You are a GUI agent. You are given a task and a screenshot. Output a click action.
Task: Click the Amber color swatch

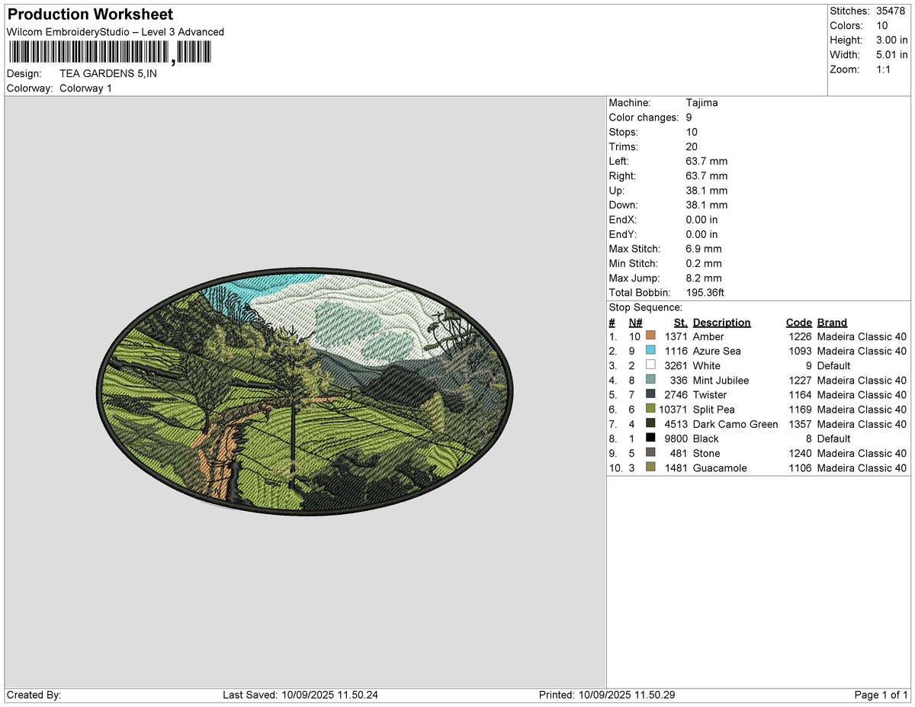[650, 336]
